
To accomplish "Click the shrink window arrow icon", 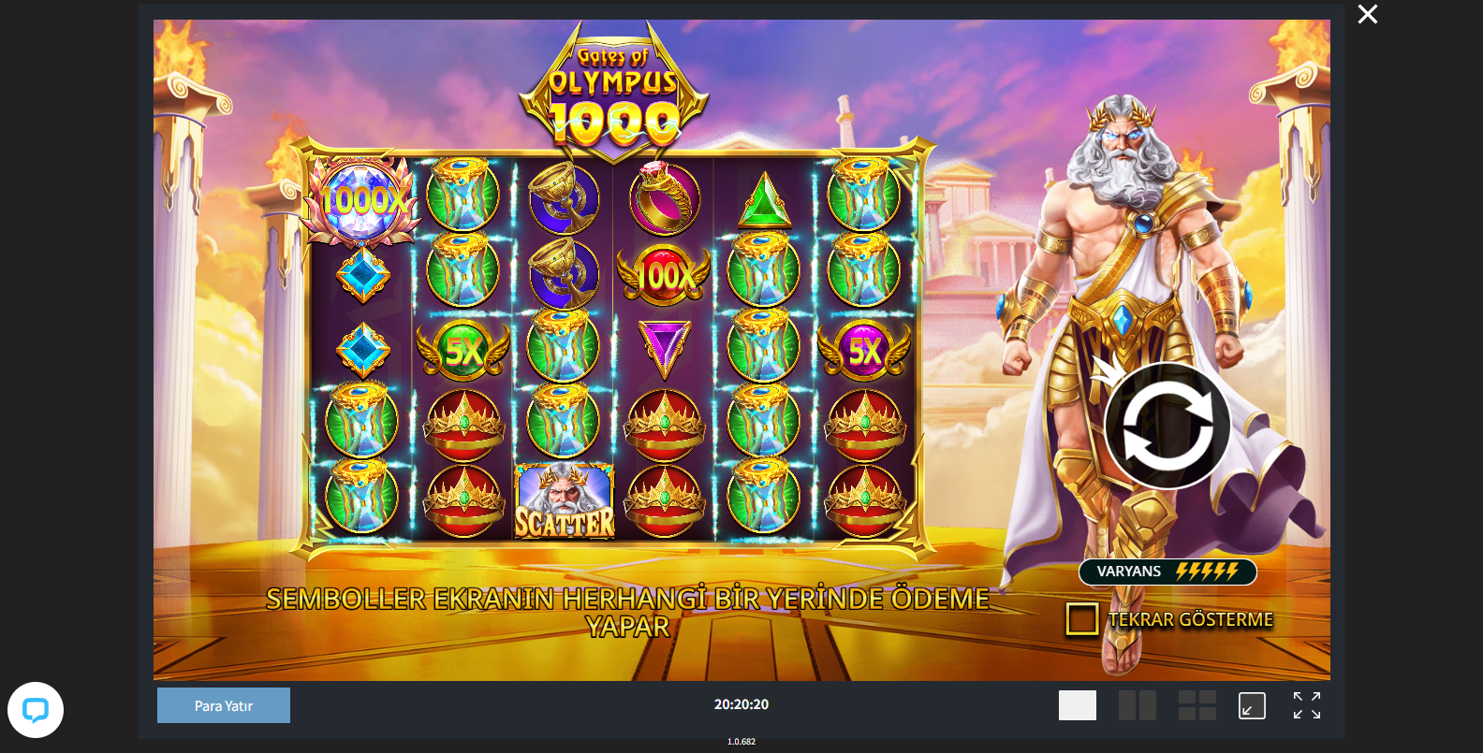I will [1252, 705].
